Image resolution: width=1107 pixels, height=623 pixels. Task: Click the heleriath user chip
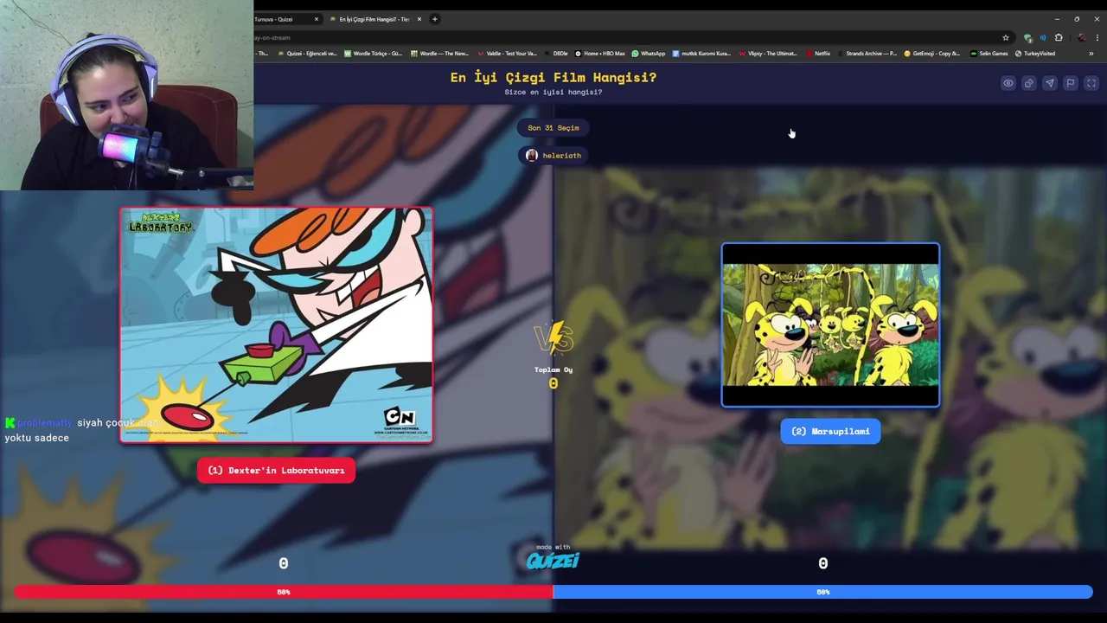point(553,156)
